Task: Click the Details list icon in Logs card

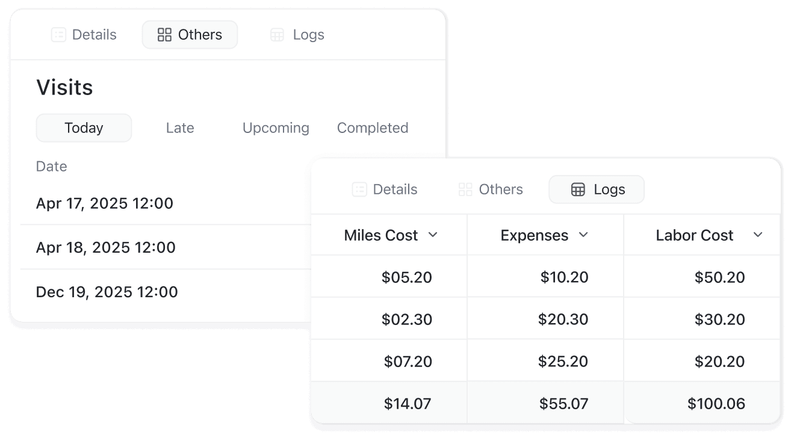Action: click(359, 190)
